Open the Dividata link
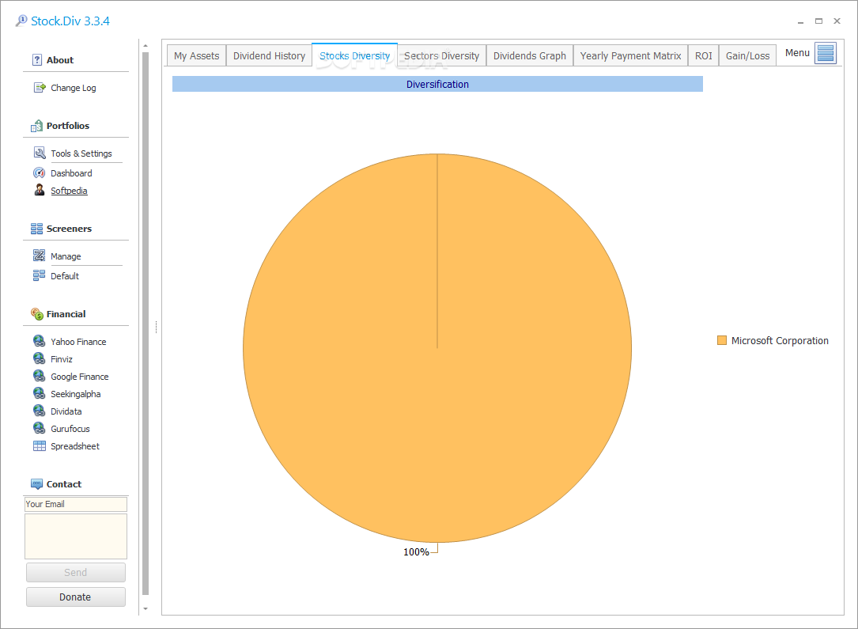The width and height of the screenshot is (858, 629). click(x=66, y=411)
